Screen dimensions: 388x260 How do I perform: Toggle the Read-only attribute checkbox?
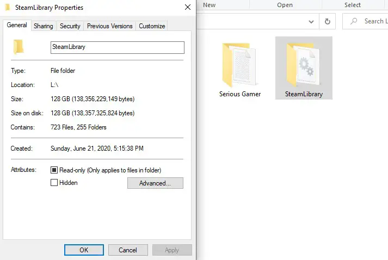coord(54,170)
